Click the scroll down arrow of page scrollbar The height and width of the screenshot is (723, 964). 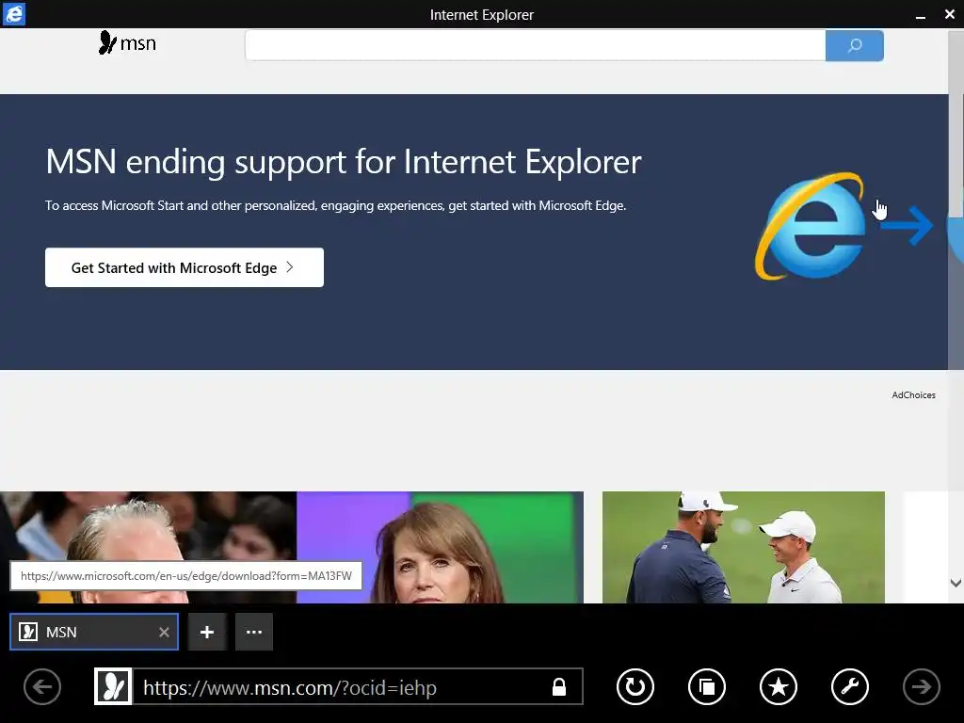tap(956, 583)
